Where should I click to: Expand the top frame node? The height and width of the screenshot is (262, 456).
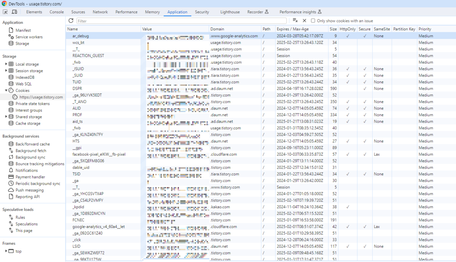click(x=6, y=251)
